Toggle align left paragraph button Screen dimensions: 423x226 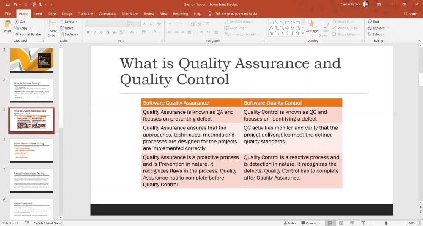(170, 32)
